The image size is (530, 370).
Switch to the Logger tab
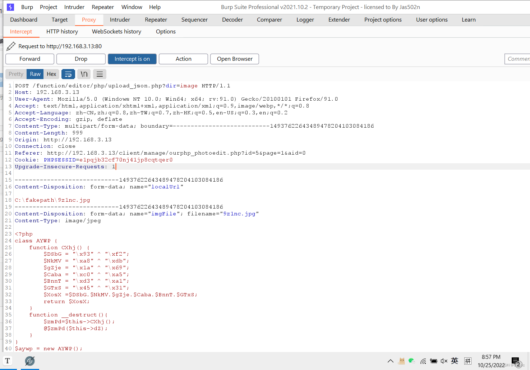[305, 20]
